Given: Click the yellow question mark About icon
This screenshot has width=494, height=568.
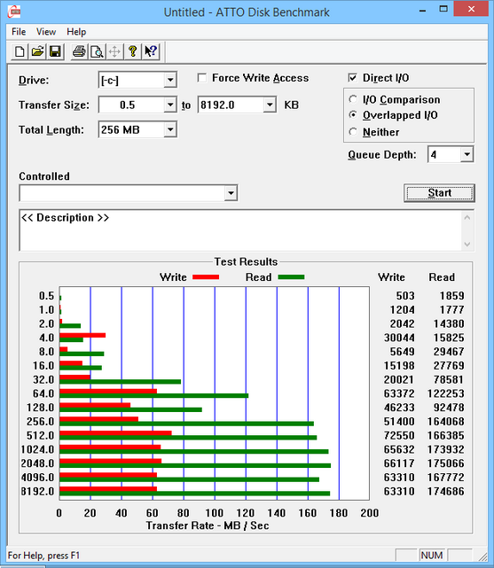Looking at the screenshot, I should 132,51.
